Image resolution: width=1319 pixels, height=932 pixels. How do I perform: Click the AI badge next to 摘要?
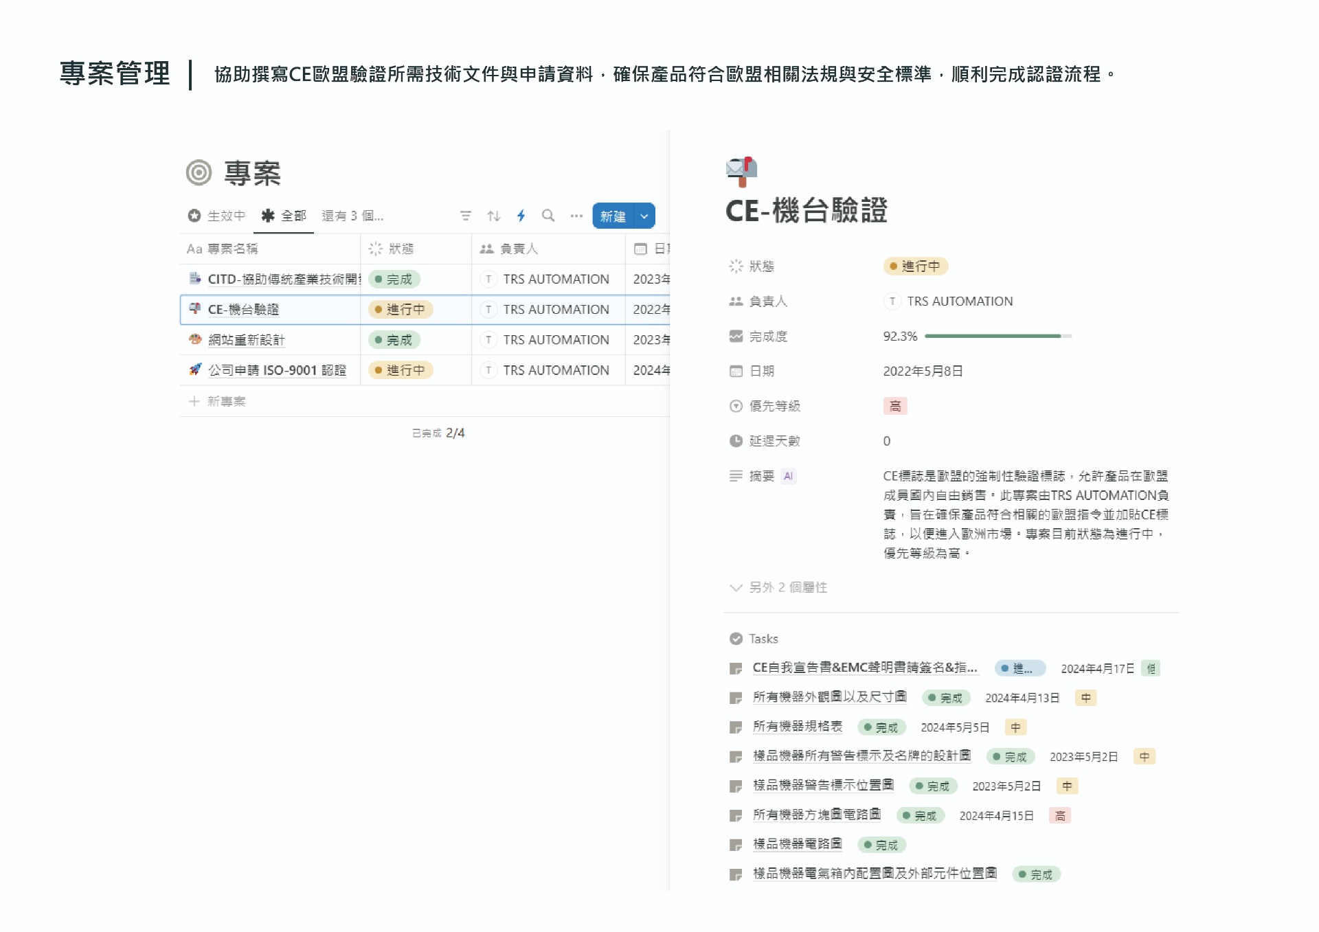pos(789,476)
